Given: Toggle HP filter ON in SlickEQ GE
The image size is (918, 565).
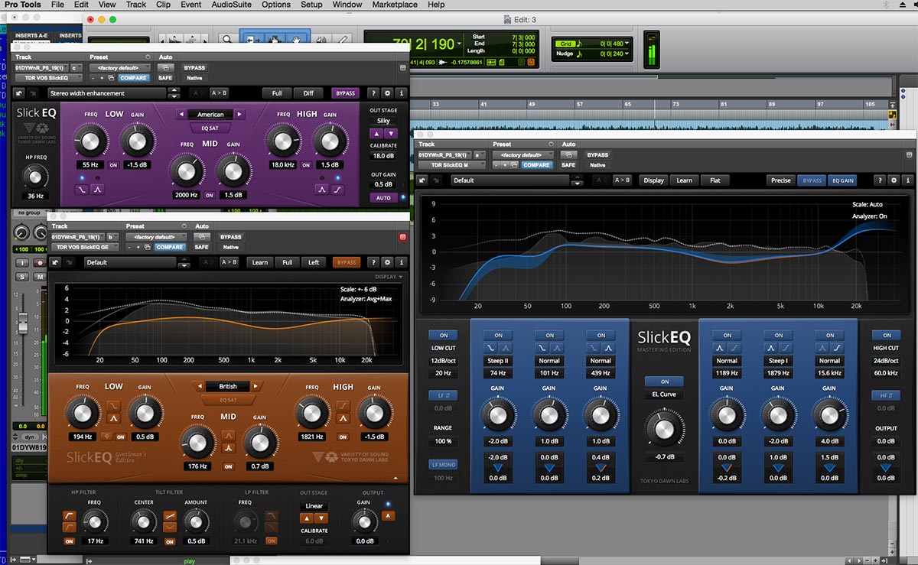Looking at the screenshot, I should click(x=70, y=541).
